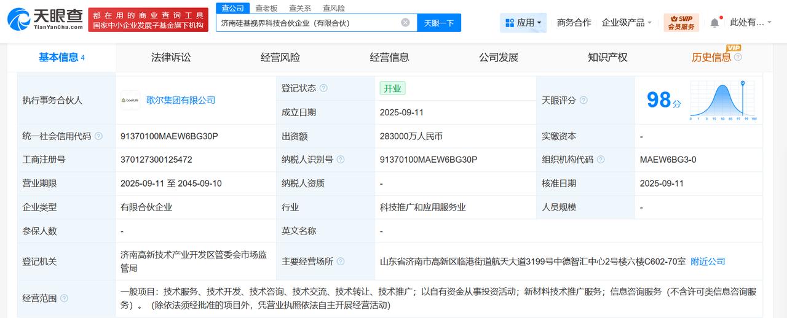Open the notification bell icon
The height and width of the screenshot is (318, 787).
coord(714,23)
